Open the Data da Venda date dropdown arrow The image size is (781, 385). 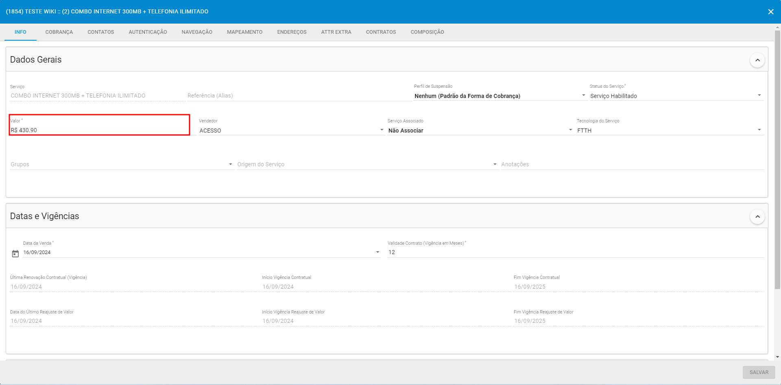(377, 252)
